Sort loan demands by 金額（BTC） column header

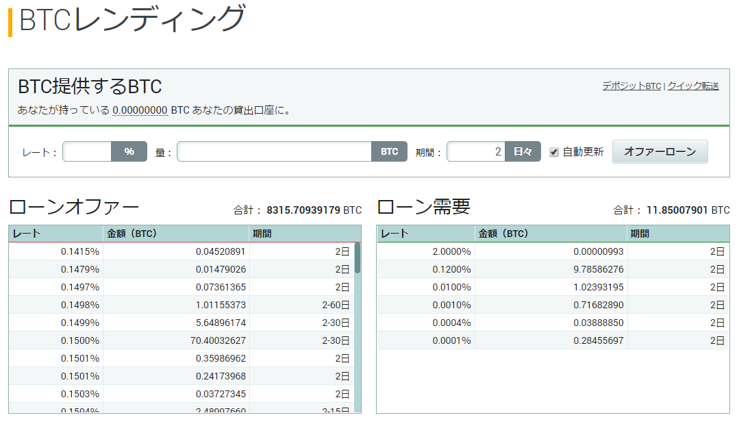(x=550, y=234)
